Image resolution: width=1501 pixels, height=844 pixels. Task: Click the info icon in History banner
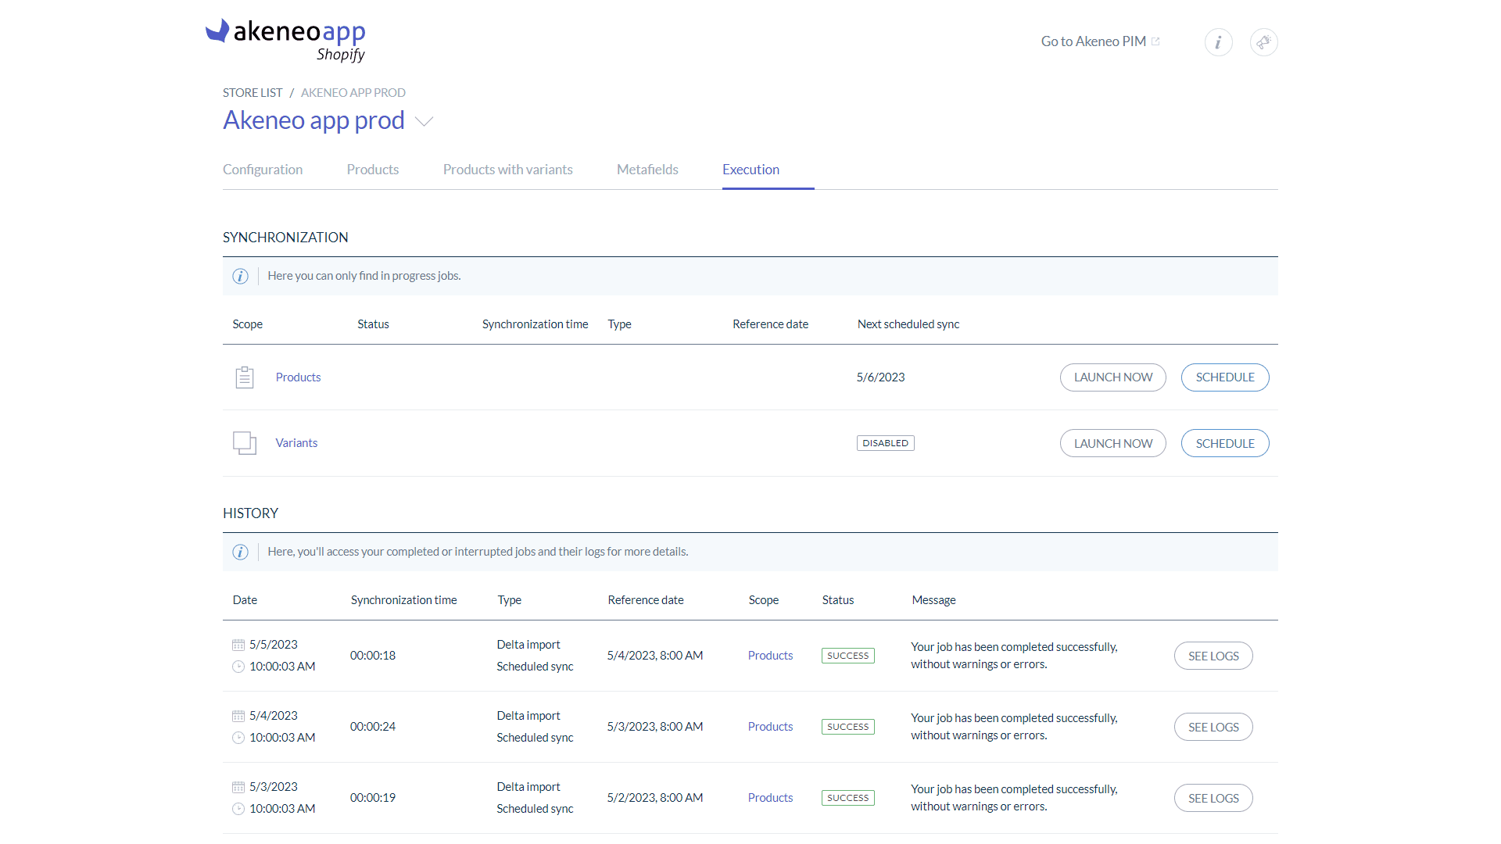(x=240, y=552)
